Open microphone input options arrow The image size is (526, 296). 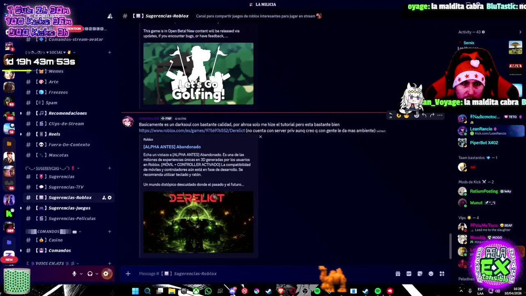pos(81,274)
